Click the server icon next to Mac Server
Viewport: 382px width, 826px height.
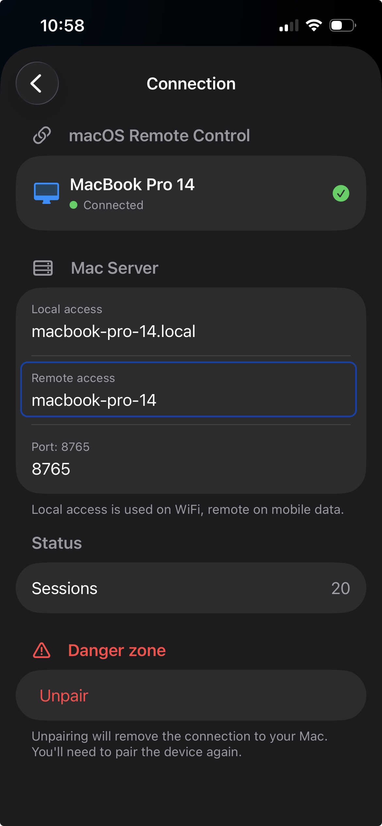tap(43, 268)
